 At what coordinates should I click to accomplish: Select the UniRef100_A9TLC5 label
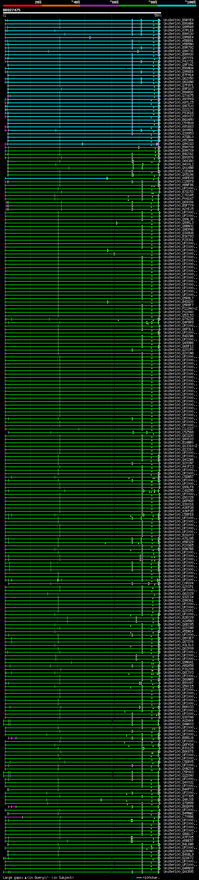(178, 102)
